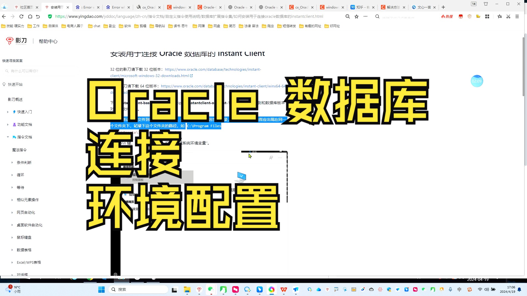Open a new browser tab

point(443,7)
